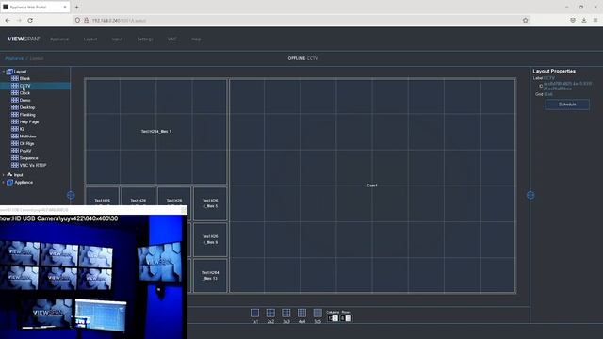Click the Sequence layout grid icon
Image resolution: width=603 pixels, height=339 pixels.
[15, 158]
